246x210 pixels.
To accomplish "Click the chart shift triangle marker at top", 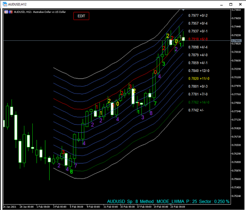I will click(x=183, y=10).
